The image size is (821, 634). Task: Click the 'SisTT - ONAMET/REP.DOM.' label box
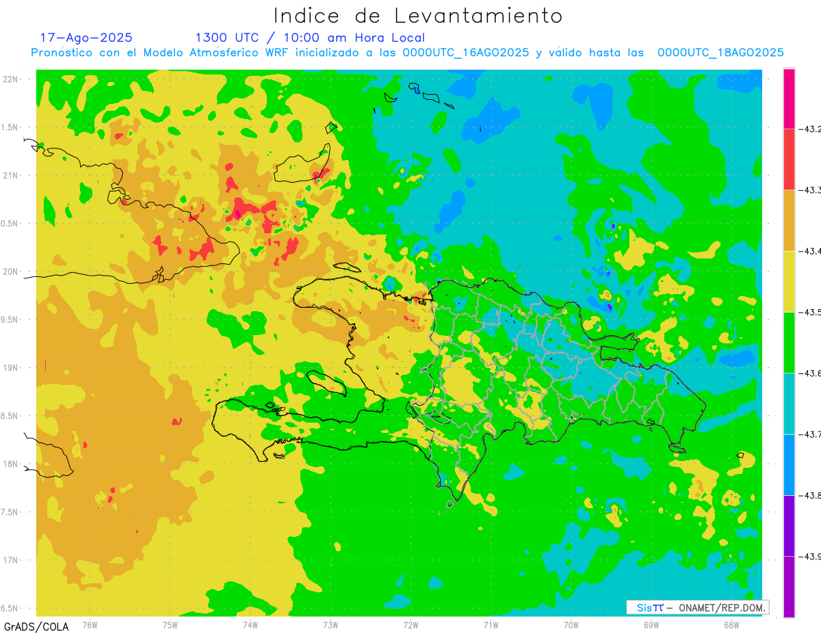tap(697, 607)
